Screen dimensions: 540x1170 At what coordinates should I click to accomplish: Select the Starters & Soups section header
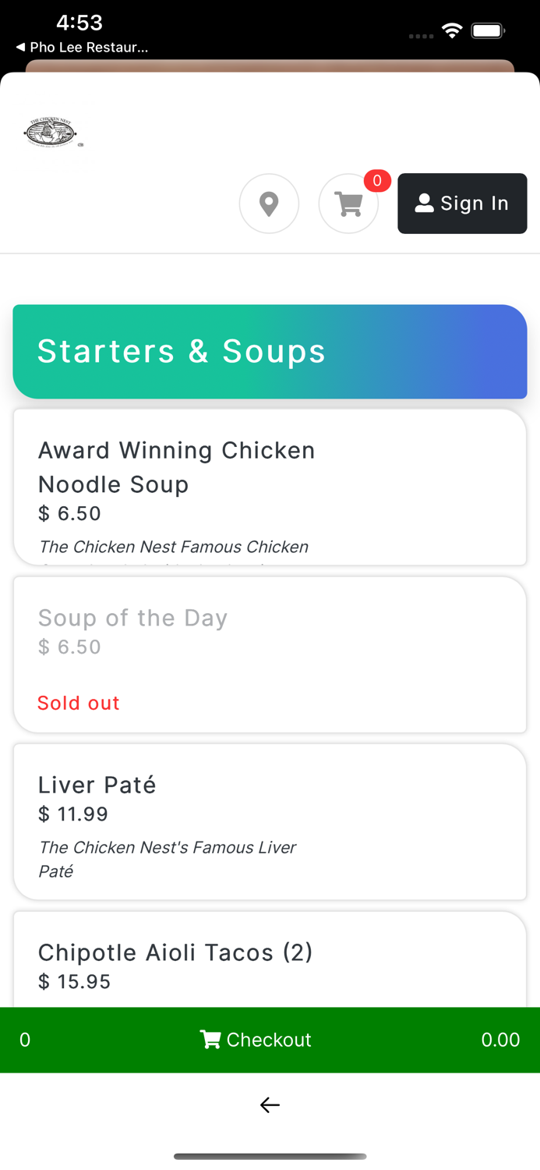click(x=269, y=351)
